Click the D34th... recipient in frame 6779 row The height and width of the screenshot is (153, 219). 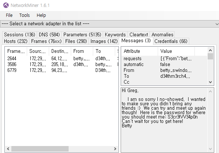pyautogui.click(x=103, y=70)
